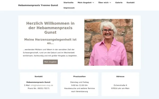Open the Mein Angebot menu label
This screenshot has height=99, width=159.
pyautogui.click(x=85, y=3)
